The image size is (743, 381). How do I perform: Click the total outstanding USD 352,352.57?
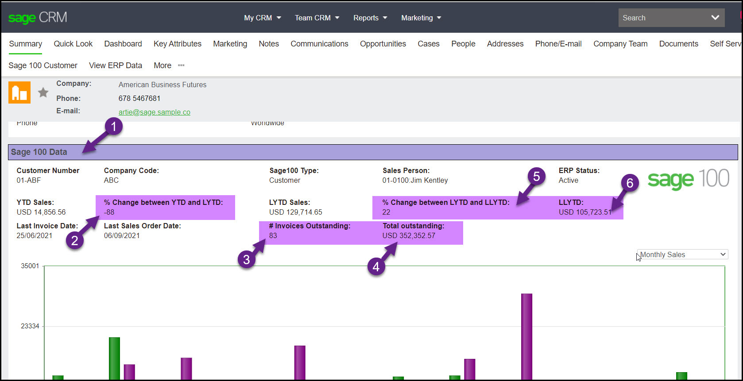[409, 235]
